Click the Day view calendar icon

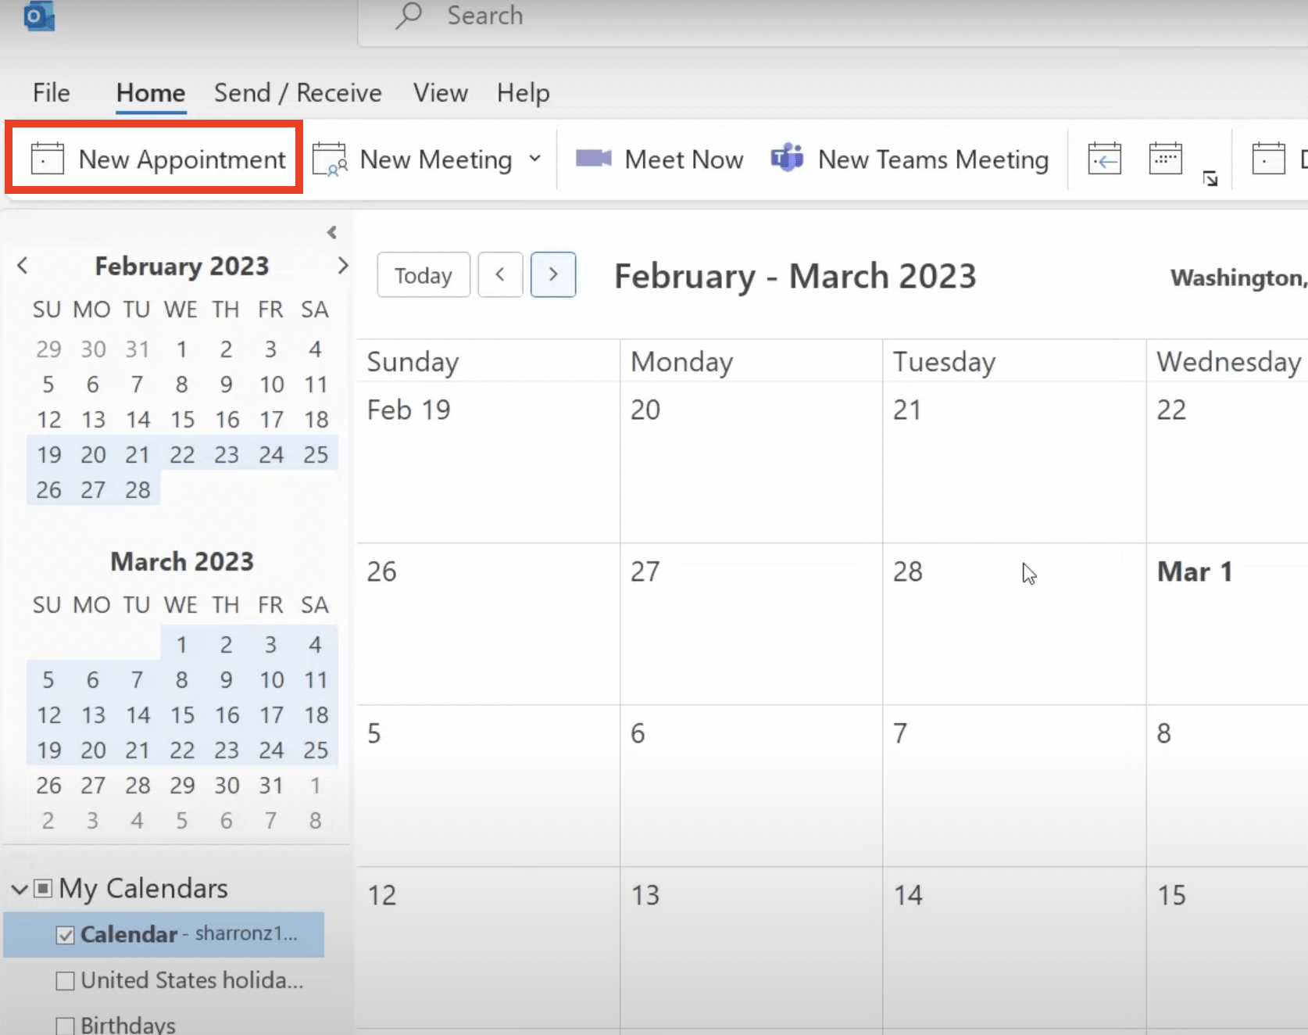pyautogui.click(x=1268, y=159)
